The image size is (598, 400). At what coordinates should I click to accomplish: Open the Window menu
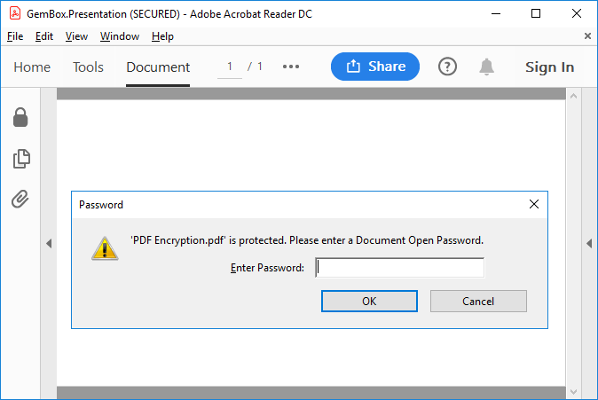120,36
